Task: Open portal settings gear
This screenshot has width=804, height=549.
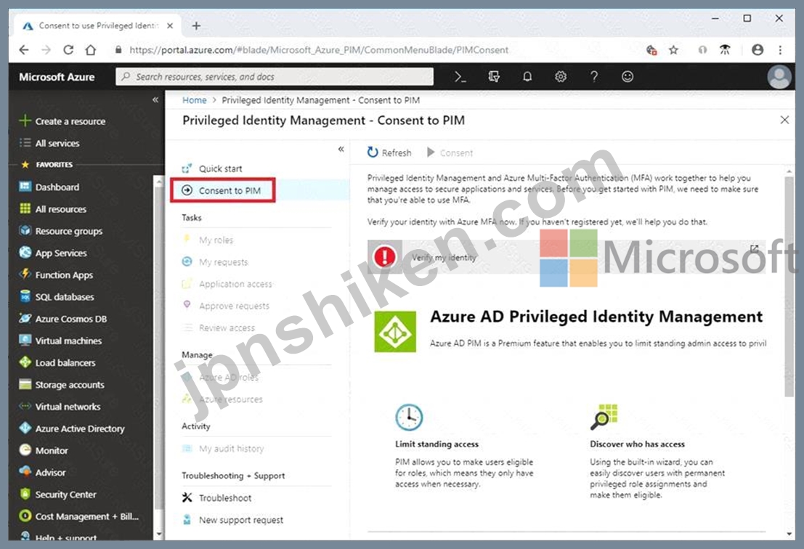Action: pyautogui.click(x=561, y=77)
